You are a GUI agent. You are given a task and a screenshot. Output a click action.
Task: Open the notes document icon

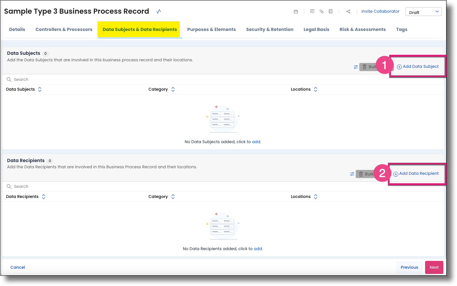tap(330, 11)
